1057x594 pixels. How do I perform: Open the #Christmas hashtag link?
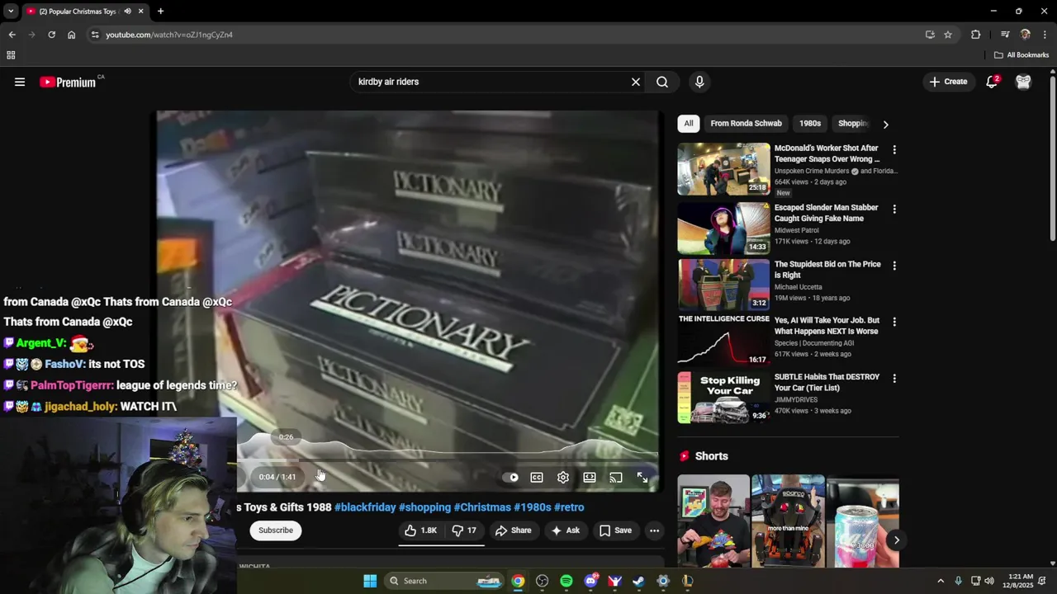click(x=482, y=507)
